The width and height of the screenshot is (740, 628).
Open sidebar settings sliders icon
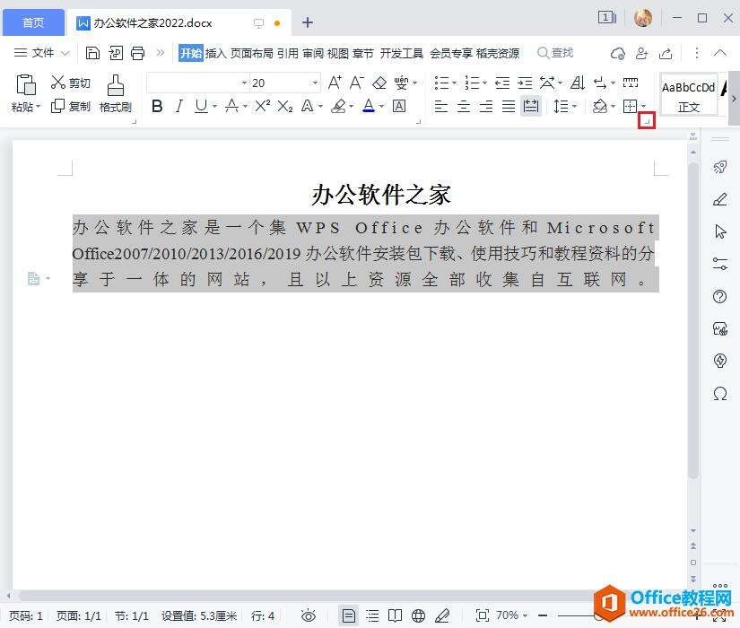720,264
